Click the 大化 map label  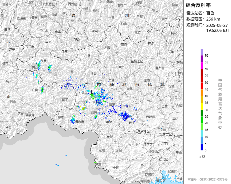click(x=130, y=89)
